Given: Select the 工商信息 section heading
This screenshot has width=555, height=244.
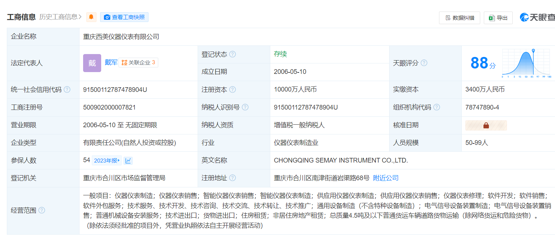Looking at the screenshot, I should pos(21,17).
